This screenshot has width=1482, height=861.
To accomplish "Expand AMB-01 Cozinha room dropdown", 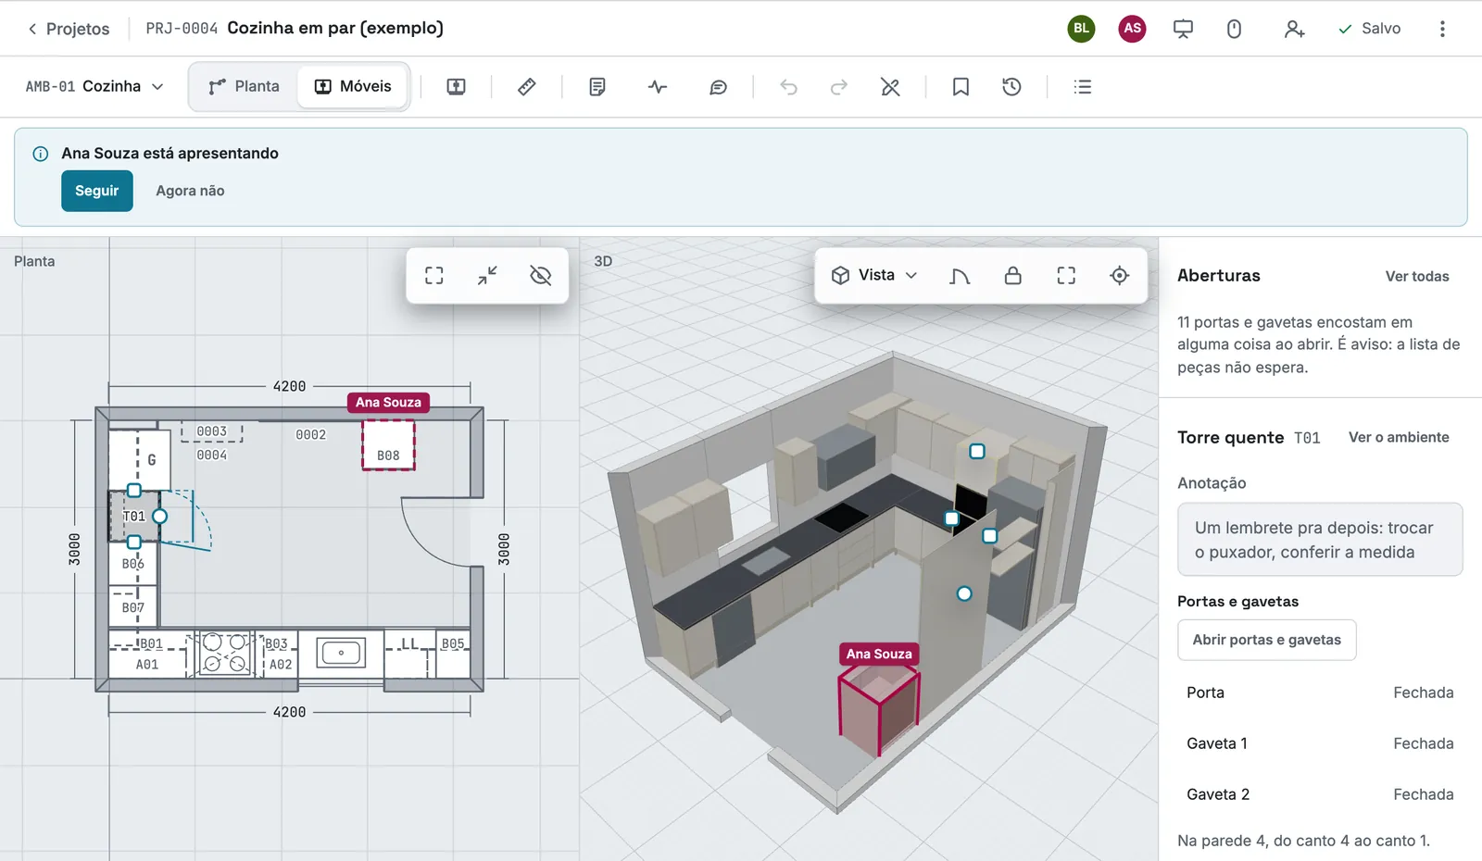I will [x=94, y=86].
